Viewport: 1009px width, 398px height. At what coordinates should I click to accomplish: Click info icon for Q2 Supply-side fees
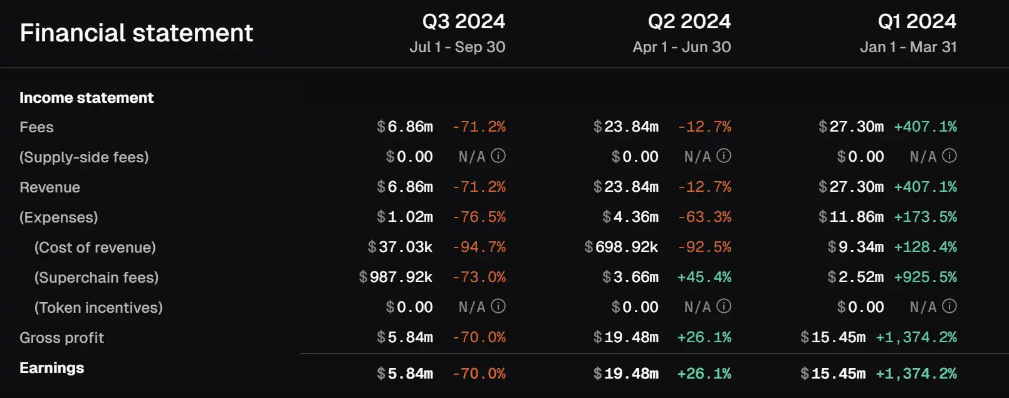point(724,156)
